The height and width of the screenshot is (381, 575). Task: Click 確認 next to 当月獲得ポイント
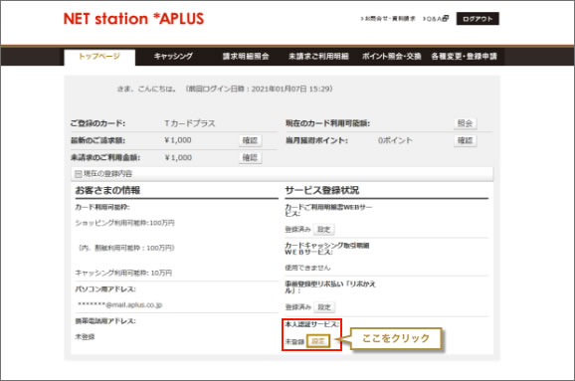[465, 140]
